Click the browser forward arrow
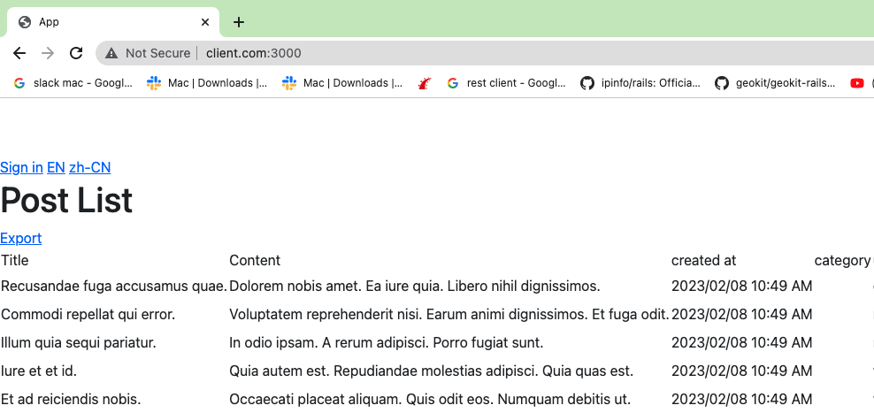 coord(48,53)
